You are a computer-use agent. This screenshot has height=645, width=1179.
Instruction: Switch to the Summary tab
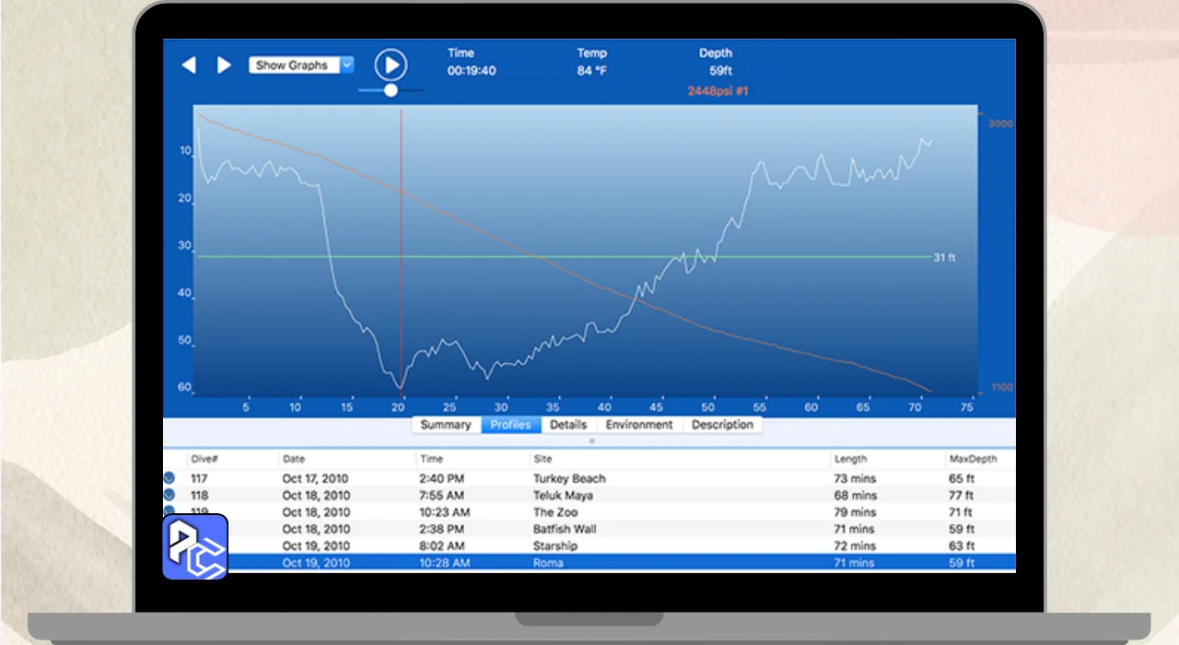point(446,425)
